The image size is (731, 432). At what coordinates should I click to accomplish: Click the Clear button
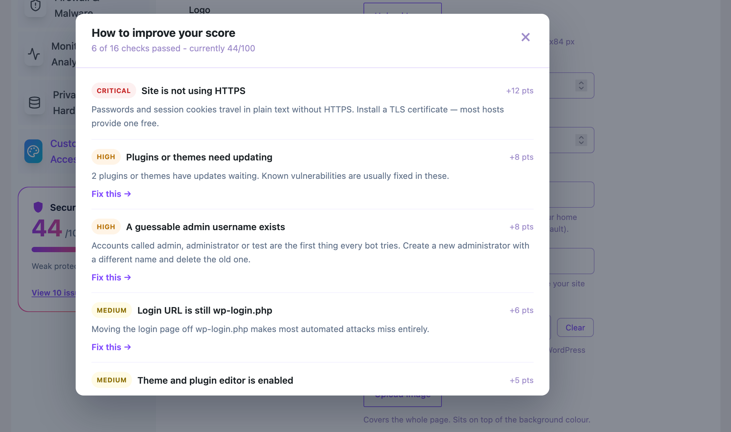(x=575, y=327)
